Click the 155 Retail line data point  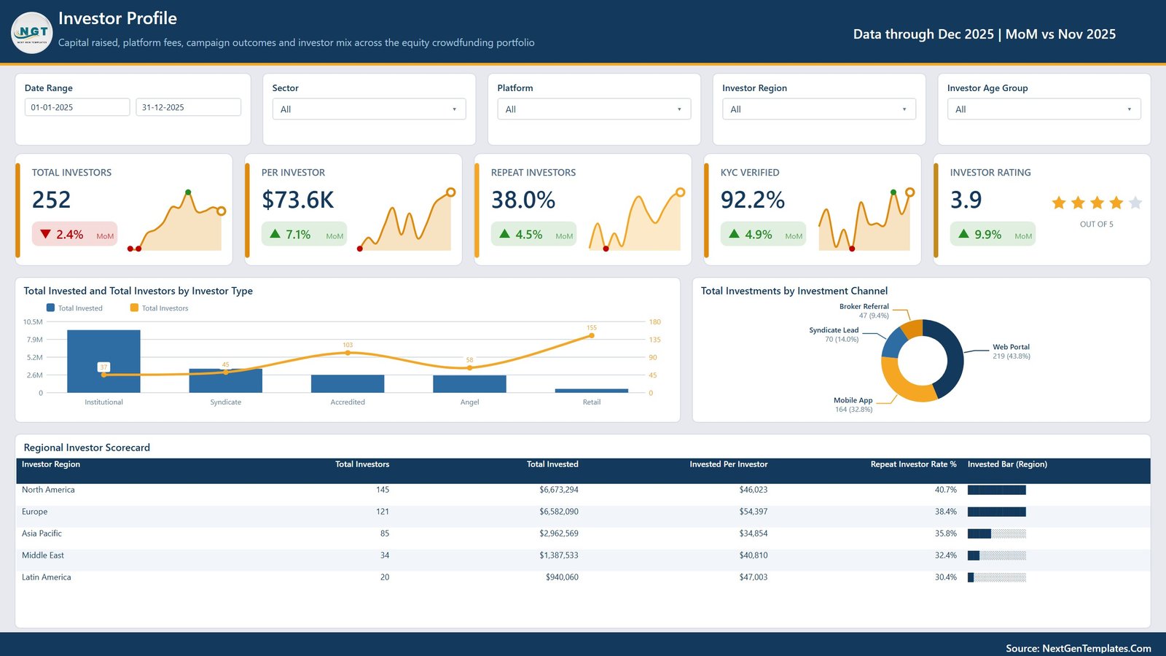(592, 335)
